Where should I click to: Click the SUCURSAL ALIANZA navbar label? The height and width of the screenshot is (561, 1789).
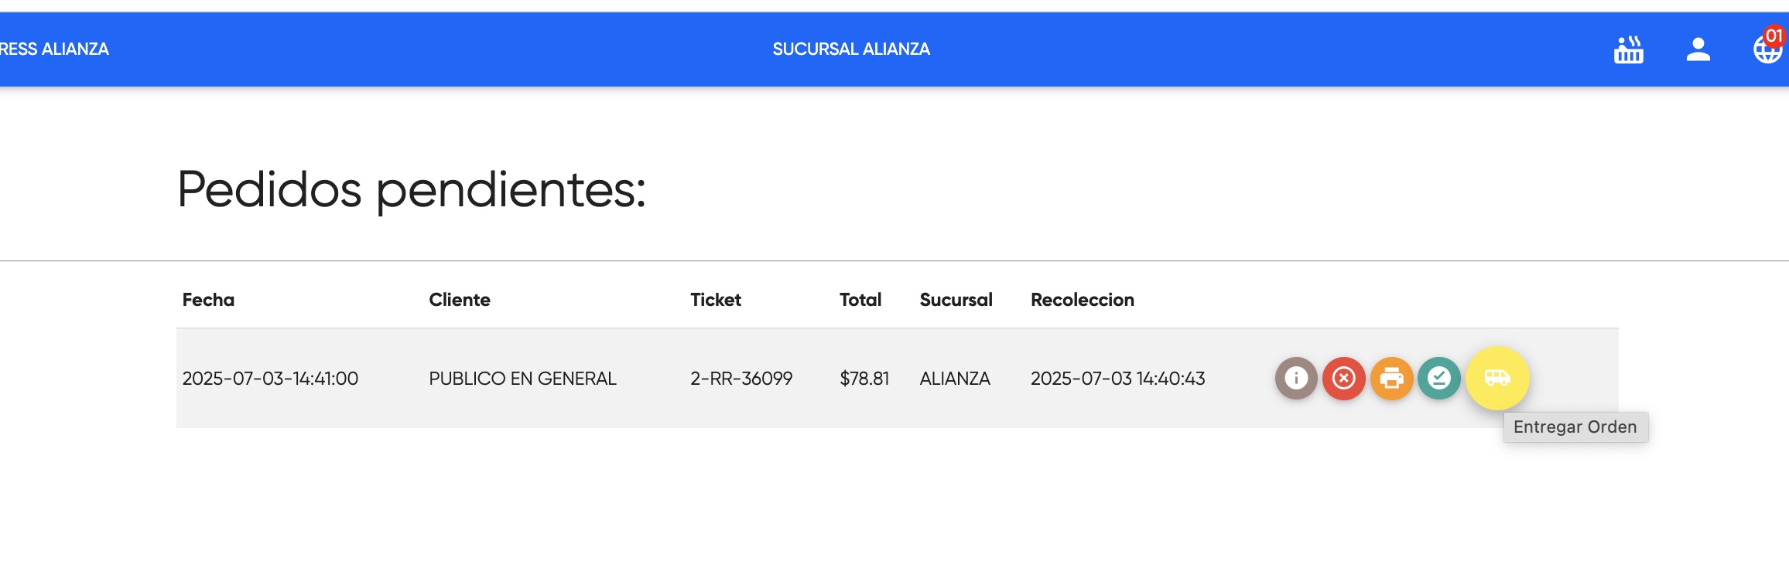(851, 49)
